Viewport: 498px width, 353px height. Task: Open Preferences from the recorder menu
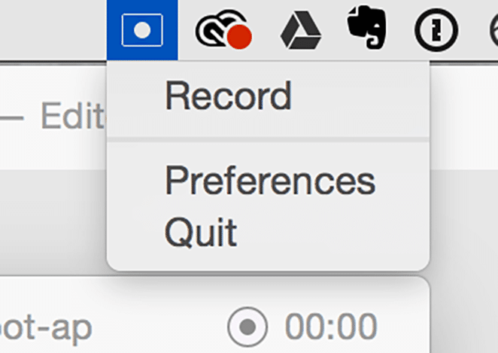[x=269, y=181]
